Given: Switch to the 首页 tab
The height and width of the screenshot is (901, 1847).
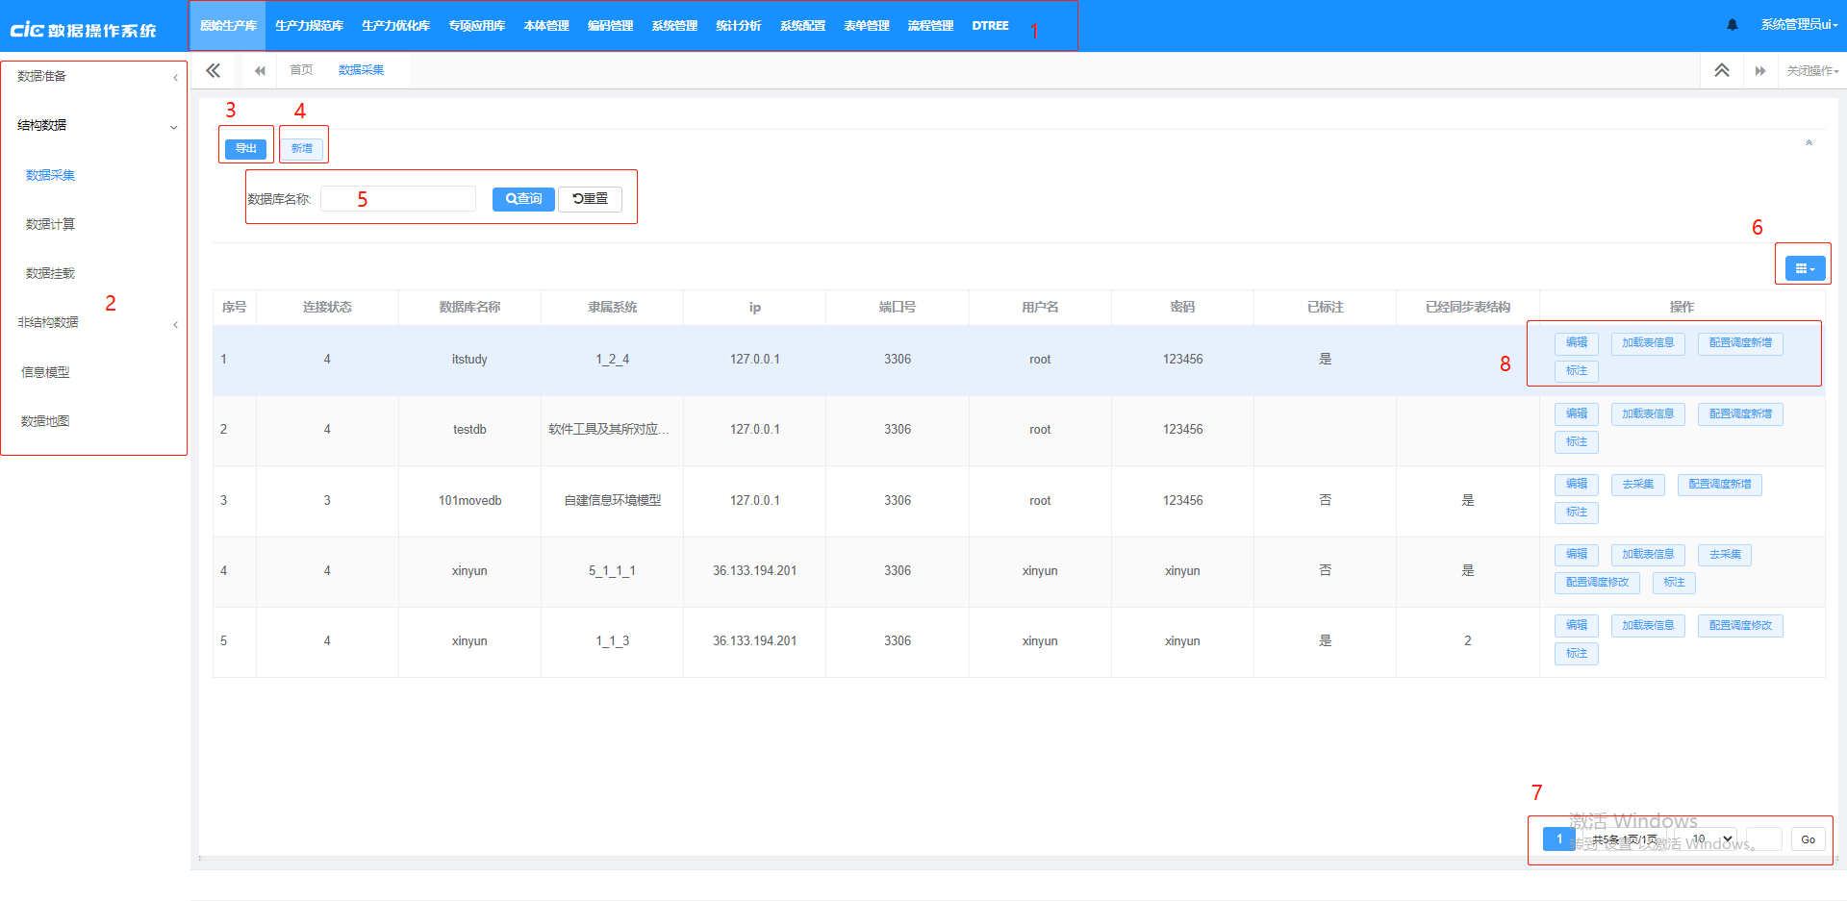Looking at the screenshot, I should (x=301, y=70).
